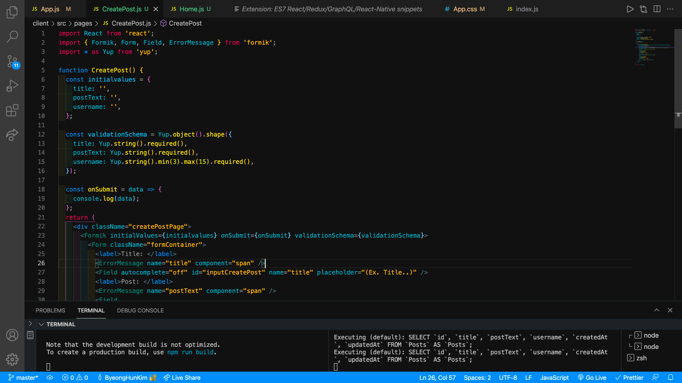The image size is (682, 383).
Task: Open the Explorer view in activity bar
Action: pyautogui.click(x=12, y=12)
